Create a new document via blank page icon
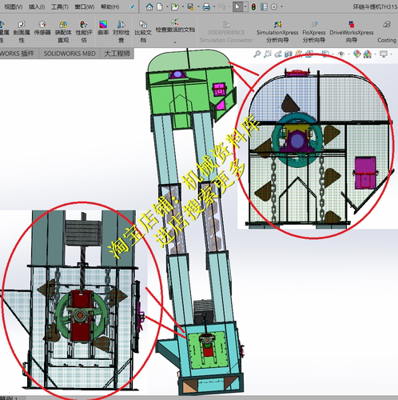The height and width of the screenshot is (400, 398). click(x=160, y=6)
